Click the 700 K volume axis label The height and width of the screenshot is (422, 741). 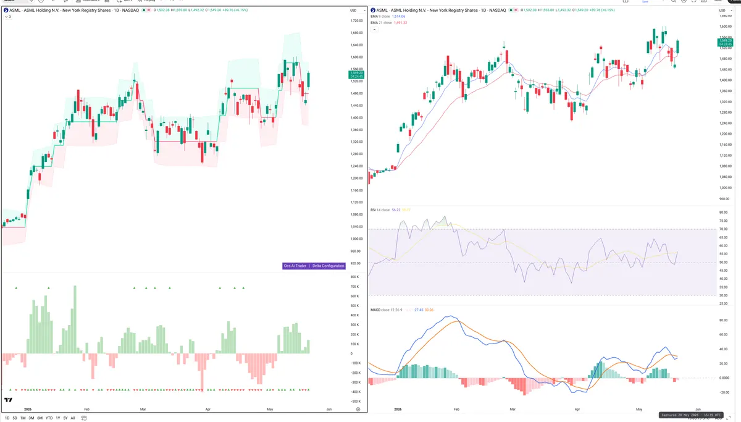(354, 287)
